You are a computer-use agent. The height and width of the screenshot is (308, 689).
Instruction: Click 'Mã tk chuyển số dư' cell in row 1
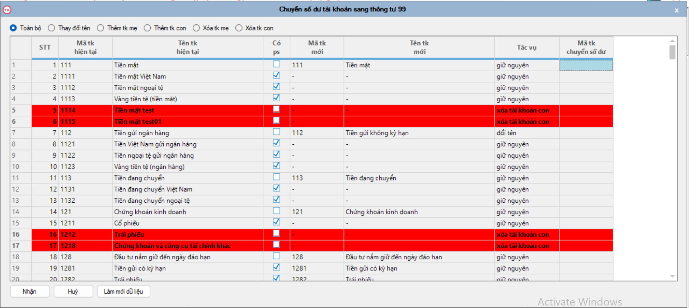pos(586,65)
